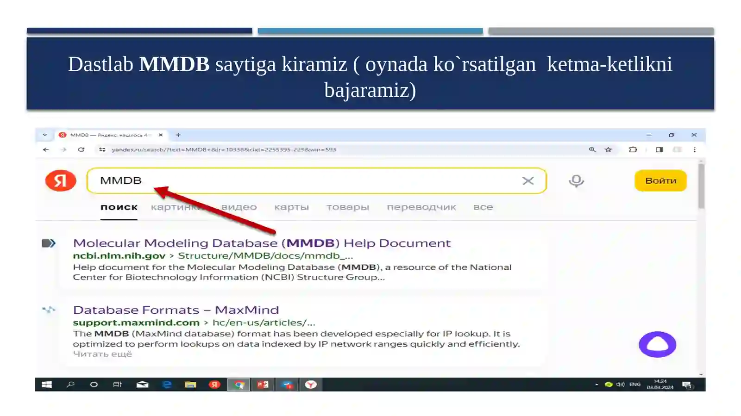Open Mail app from taskbar
The height and width of the screenshot is (416, 741).
pyautogui.click(x=142, y=385)
